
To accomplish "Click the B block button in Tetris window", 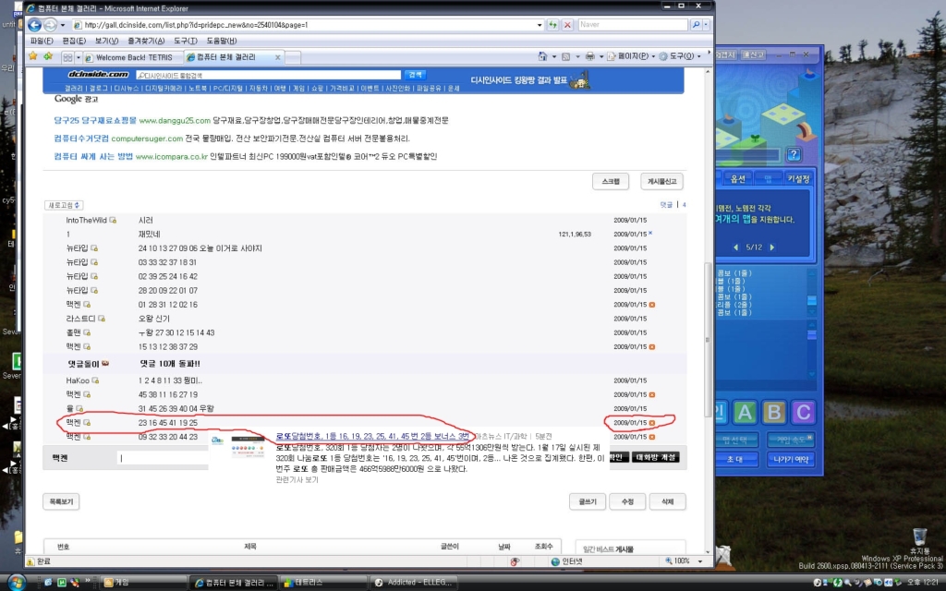I will (775, 413).
